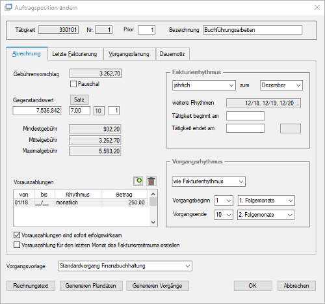
Task: Switch to the Dauernotiz tab
Action: coord(172,54)
